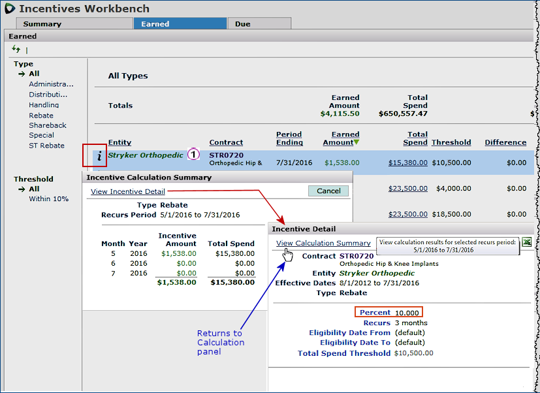Filter by Rebate type
Screen dimensions: 540x393
(x=41, y=116)
